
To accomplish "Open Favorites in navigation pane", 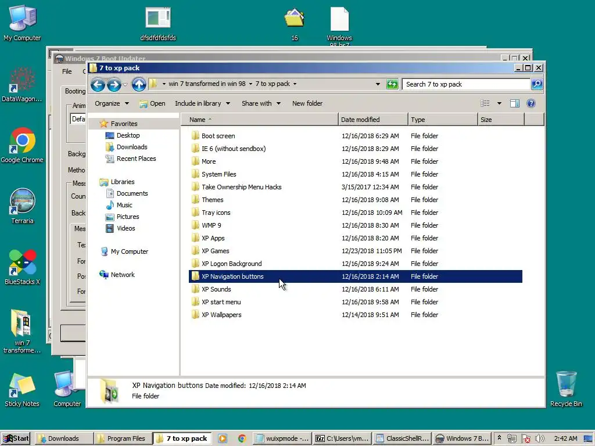I will [124, 124].
